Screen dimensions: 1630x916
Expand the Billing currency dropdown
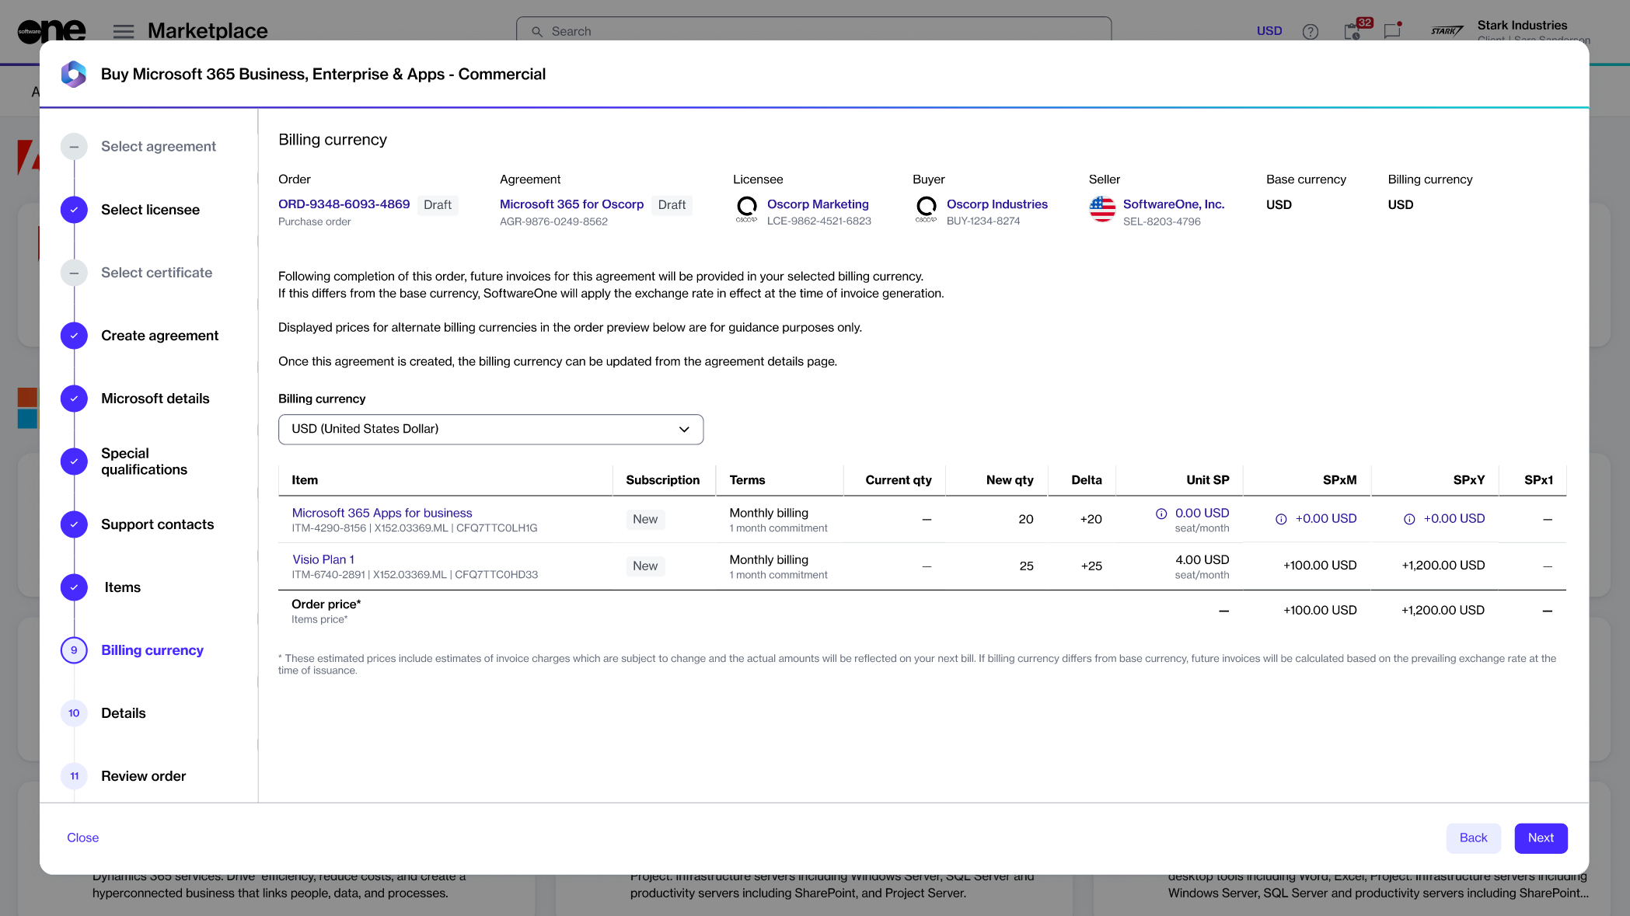pyautogui.click(x=490, y=430)
